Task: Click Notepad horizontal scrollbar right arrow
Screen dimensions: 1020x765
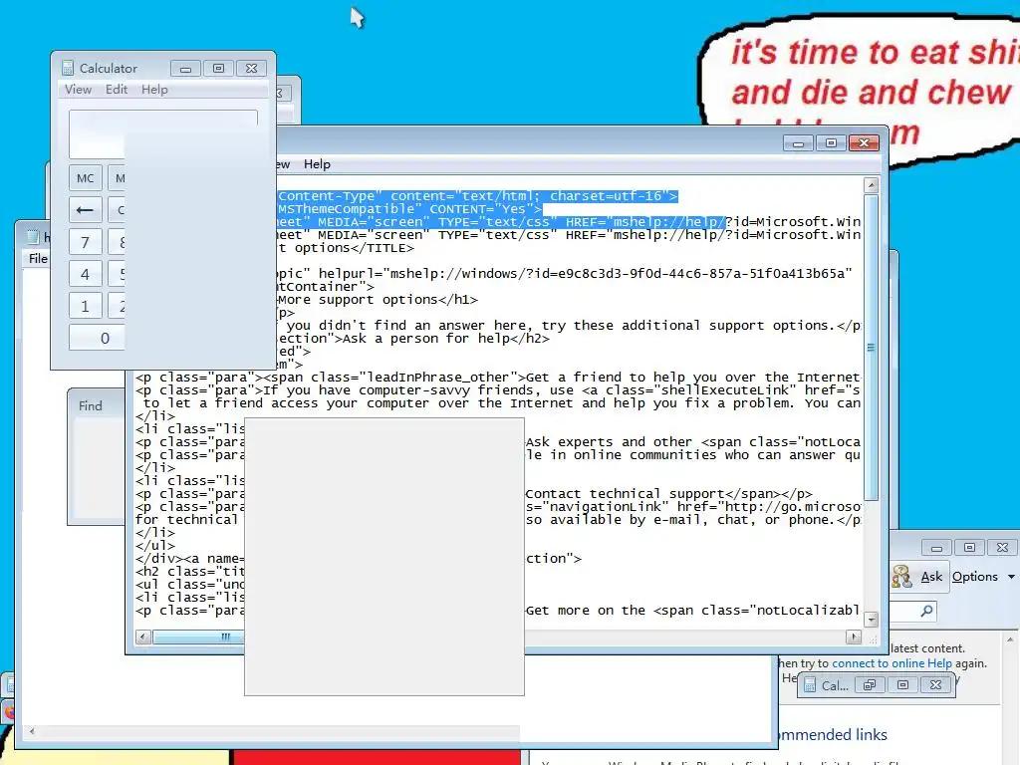Action: coord(854,637)
